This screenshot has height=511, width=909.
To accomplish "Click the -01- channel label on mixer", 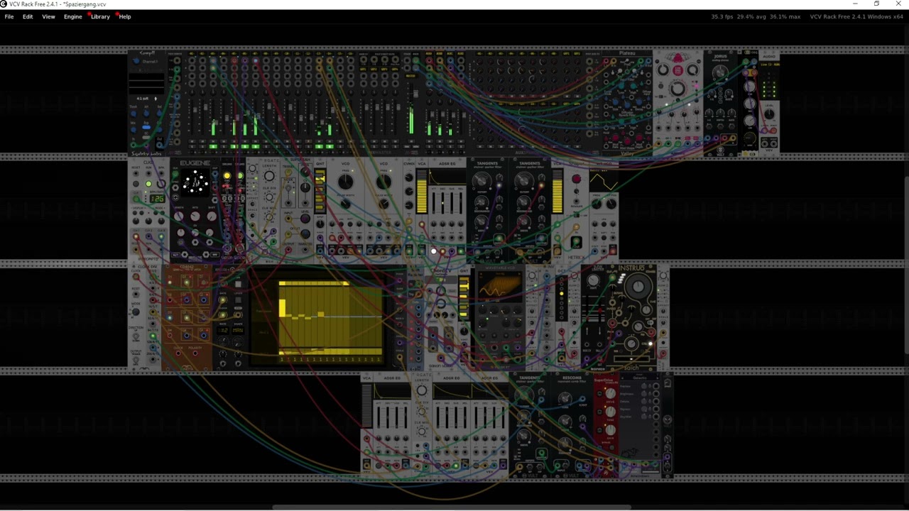I will pyautogui.click(x=192, y=54).
